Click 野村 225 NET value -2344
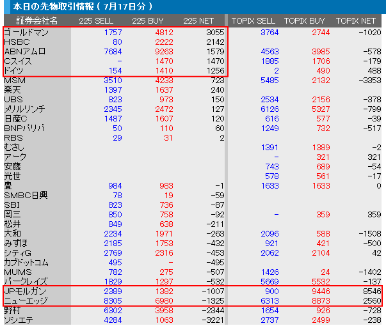Image resolution: width=386 pixels, height=326 pixels. click(213, 310)
